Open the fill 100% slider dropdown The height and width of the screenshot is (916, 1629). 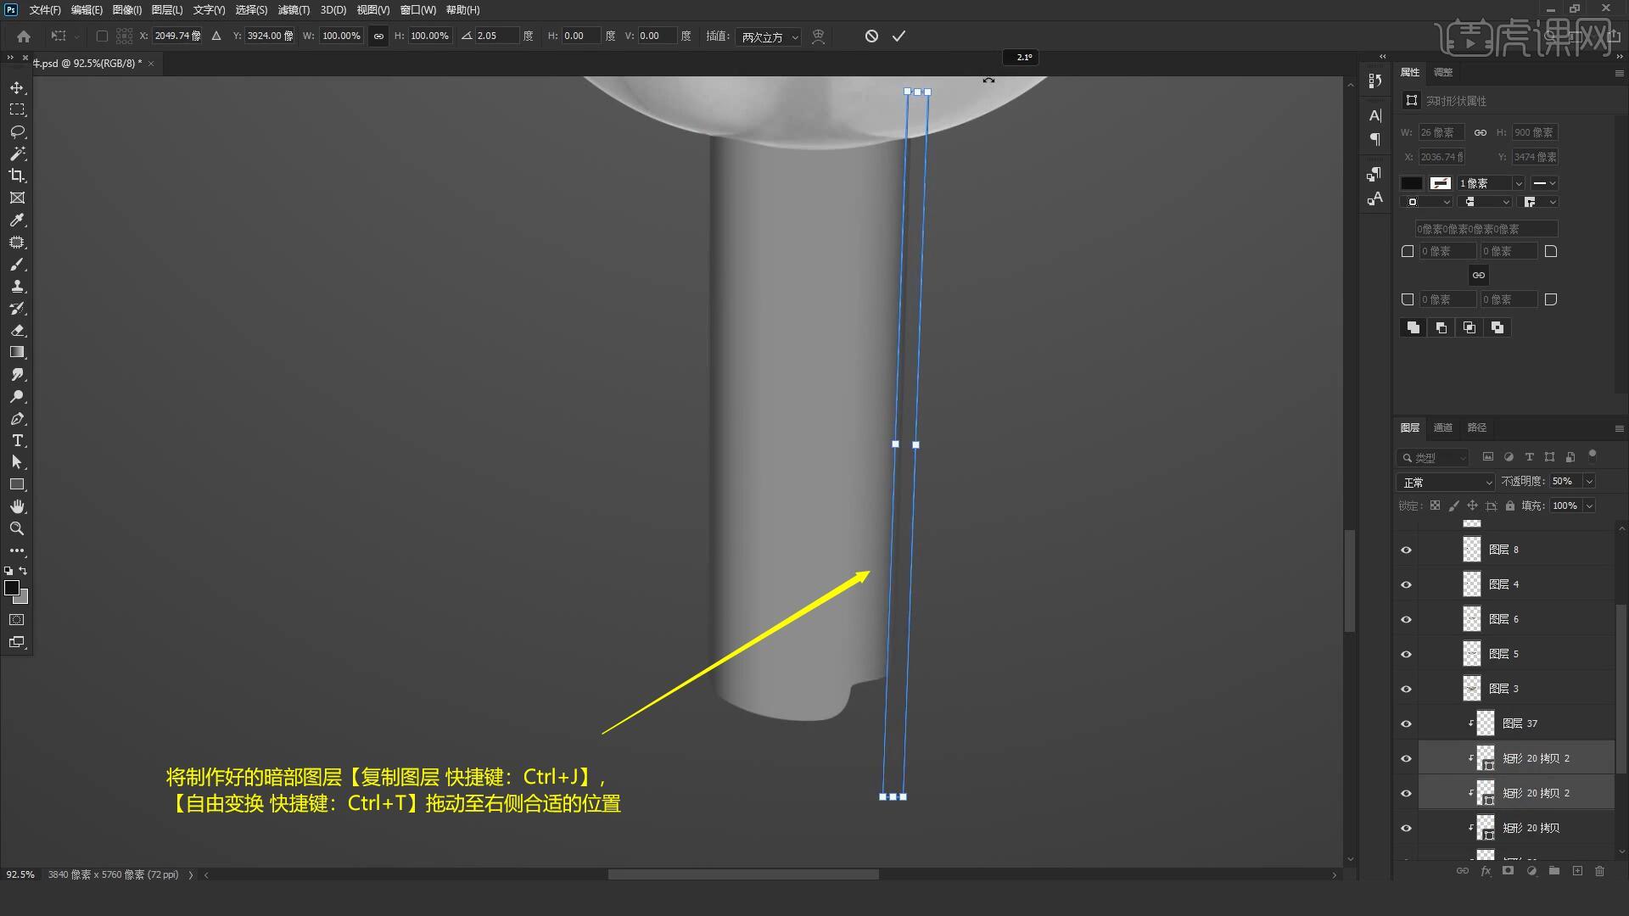(1589, 505)
